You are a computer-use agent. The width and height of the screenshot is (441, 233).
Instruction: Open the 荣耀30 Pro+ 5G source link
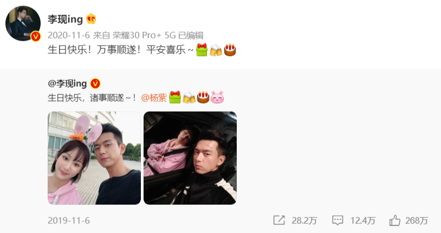(144, 35)
